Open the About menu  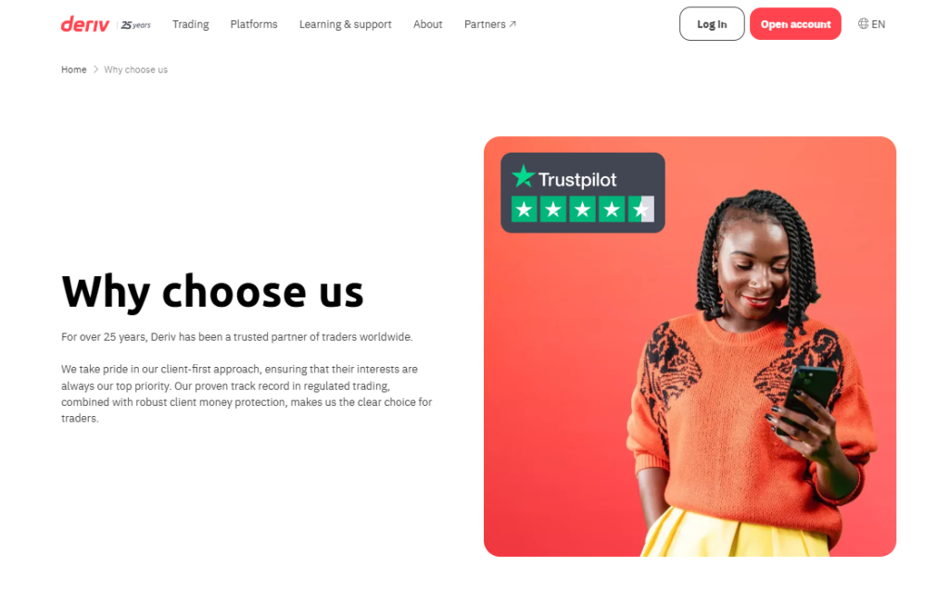pos(428,24)
